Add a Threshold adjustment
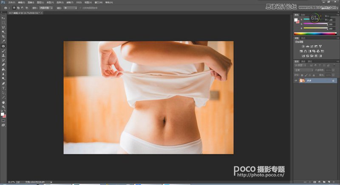This screenshot has width=340, height=185. click(x=312, y=56)
